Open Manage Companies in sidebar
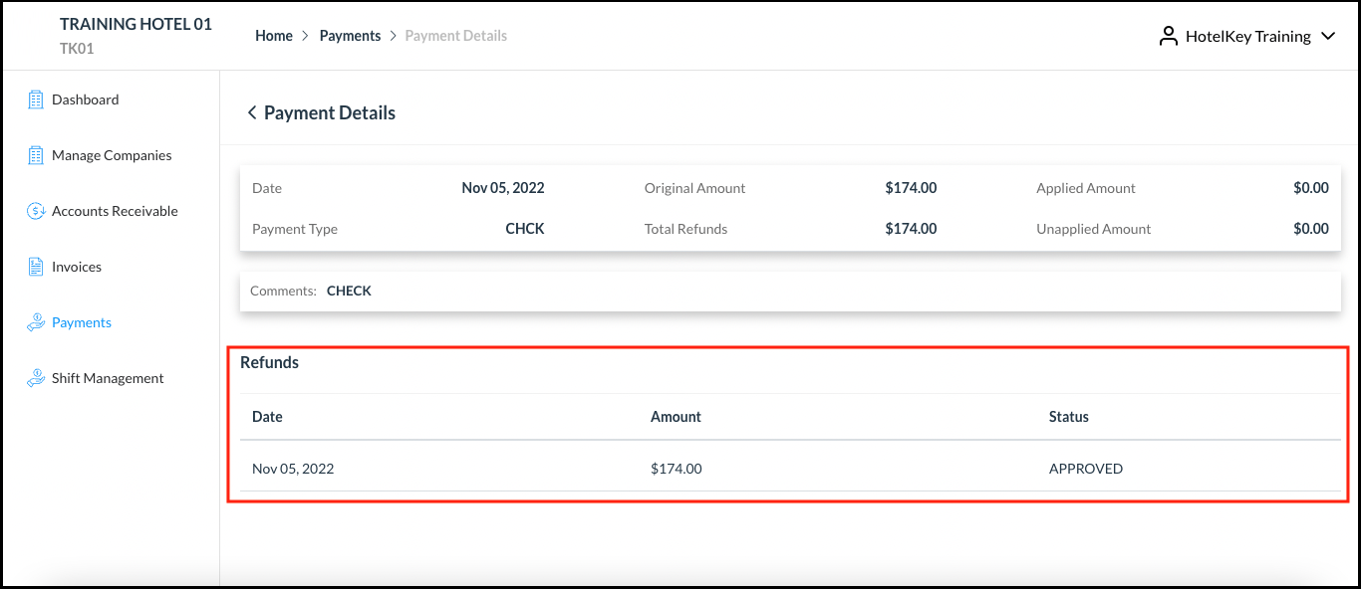 click(x=112, y=155)
